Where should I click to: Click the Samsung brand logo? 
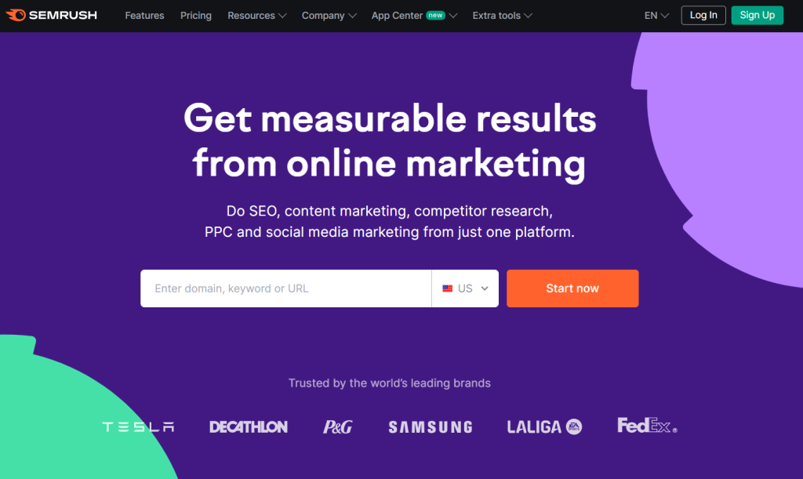430,426
